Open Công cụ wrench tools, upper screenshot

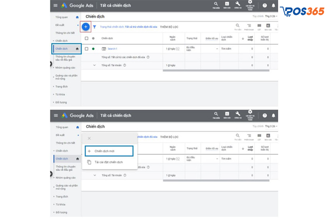(238, 5)
